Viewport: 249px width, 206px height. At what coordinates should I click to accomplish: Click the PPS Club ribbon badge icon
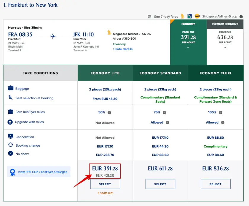[x=12, y=172]
